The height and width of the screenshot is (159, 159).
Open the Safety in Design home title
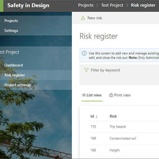[x=28, y=5]
